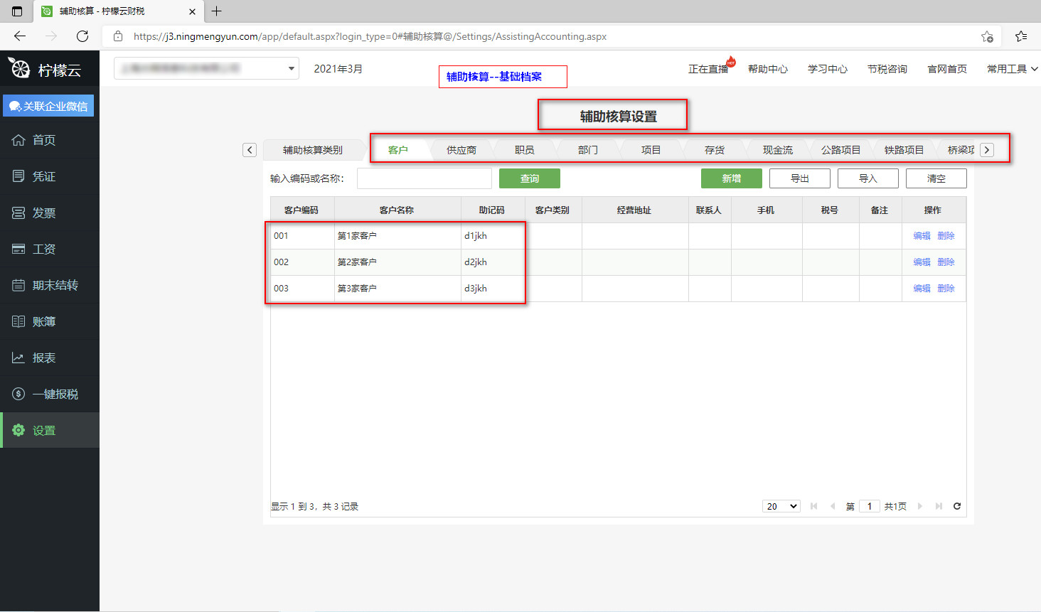Open the 发票 invoice sidebar icon
Image resolution: width=1041 pixels, height=612 pixels.
pyautogui.click(x=18, y=213)
